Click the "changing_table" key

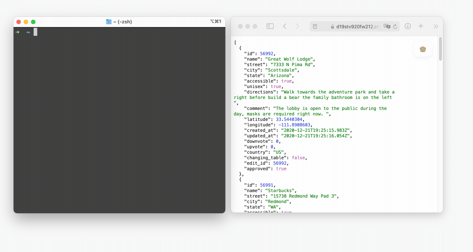[x=266, y=158]
